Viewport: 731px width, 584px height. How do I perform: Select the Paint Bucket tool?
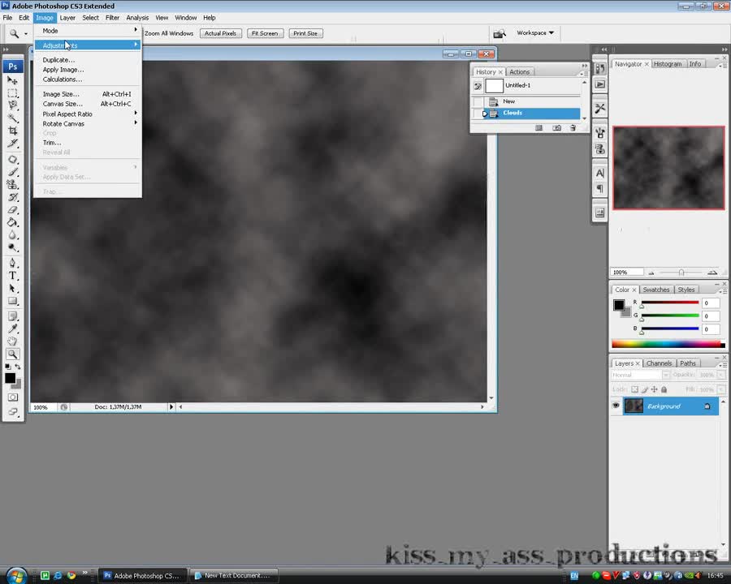12,222
